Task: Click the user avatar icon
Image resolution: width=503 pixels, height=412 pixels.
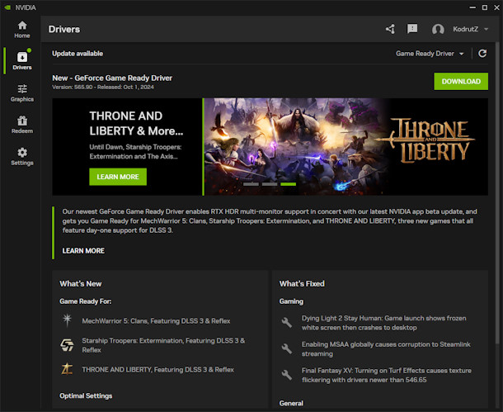Action: coord(438,30)
